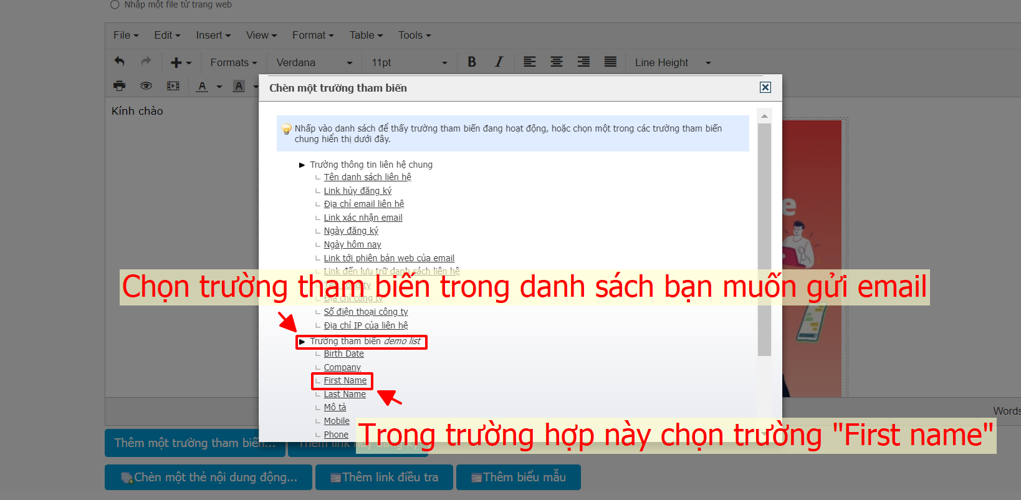
Task: Click Link tới phiên bản web của email
Action: (x=389, y=258)
